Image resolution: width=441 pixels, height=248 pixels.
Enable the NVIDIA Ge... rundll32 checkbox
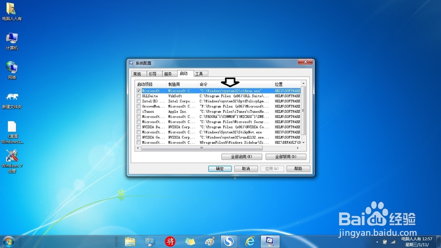point(138,137)
